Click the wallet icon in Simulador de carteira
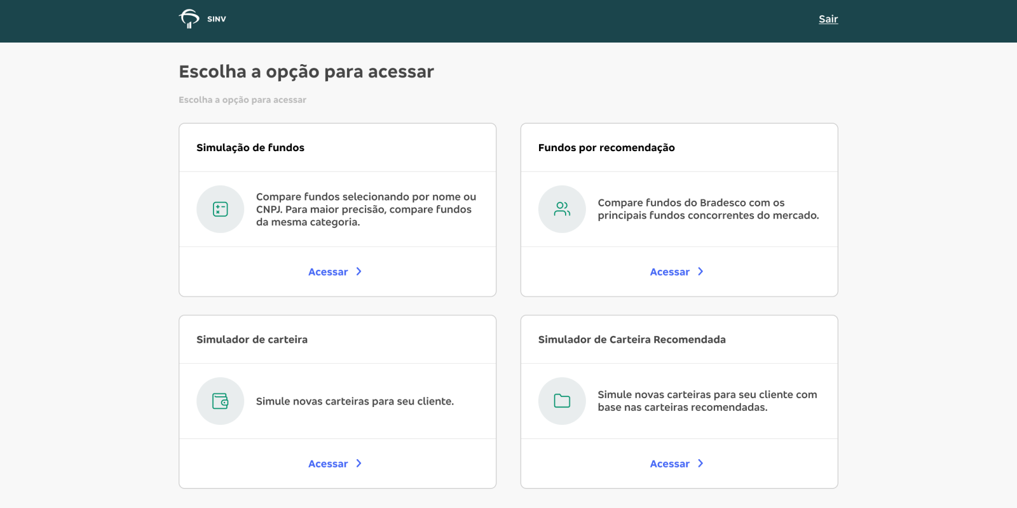 coord(221,401)
